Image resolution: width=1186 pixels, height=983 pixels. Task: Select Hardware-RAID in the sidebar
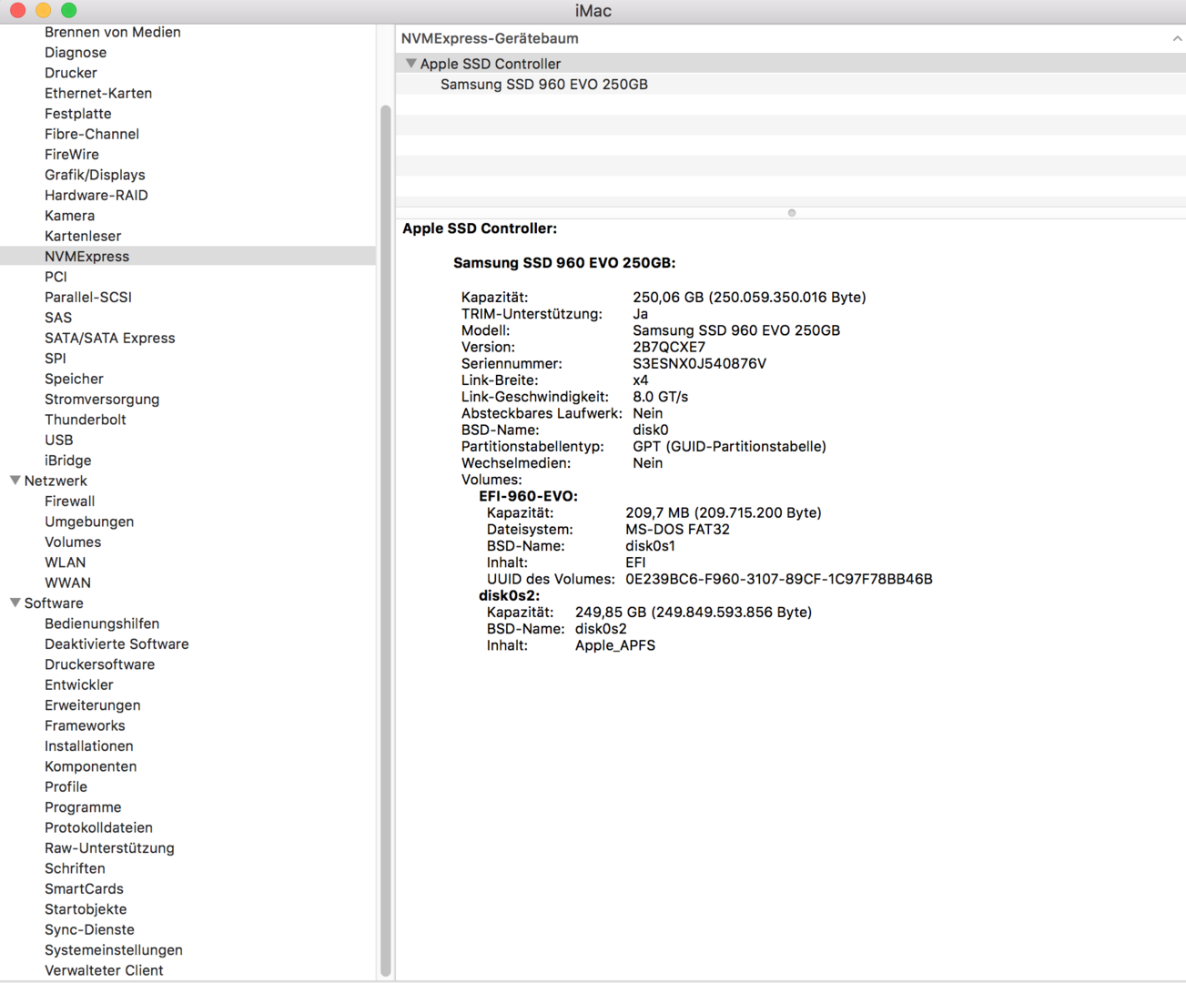click(96, 195)
